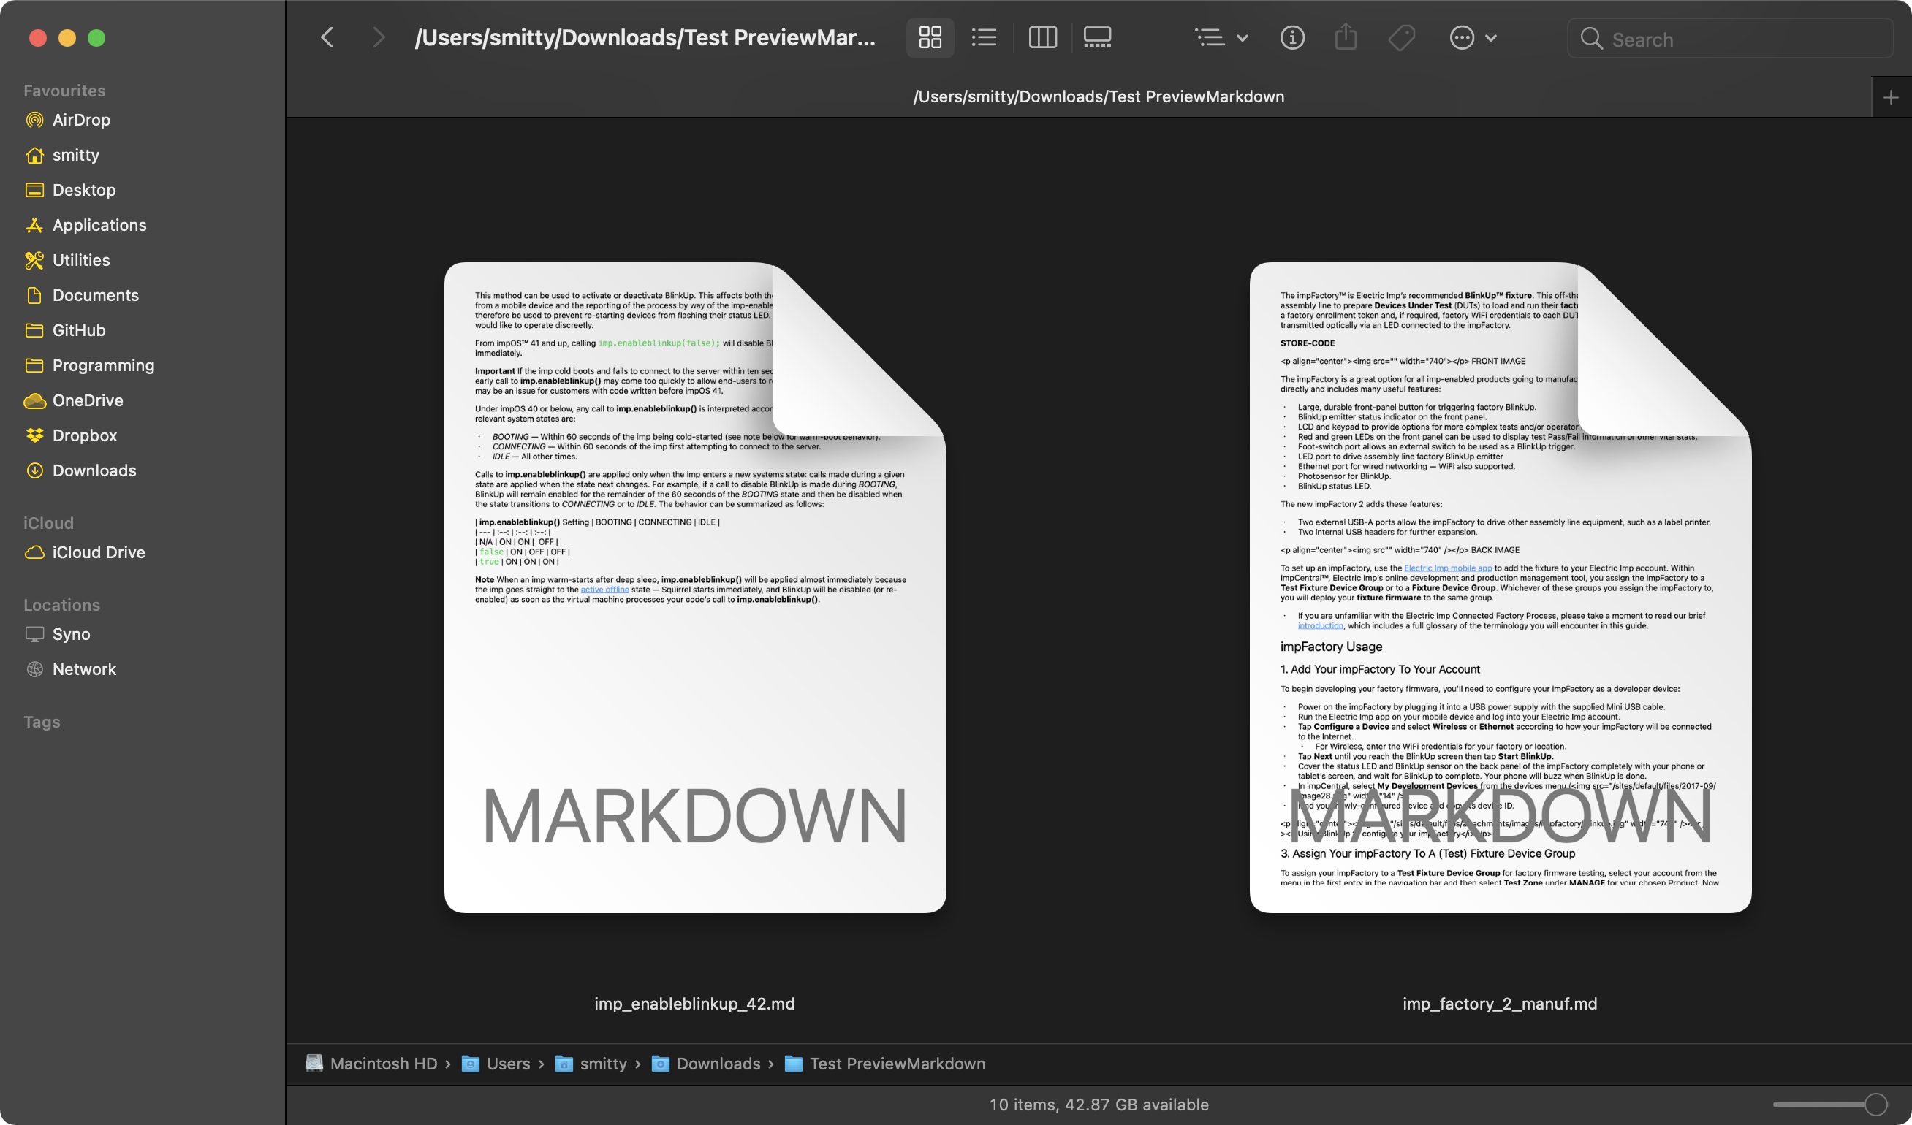Click the Back navigation arrow
This screenshot has height=1125, width=1912.
tap(327, 37)
